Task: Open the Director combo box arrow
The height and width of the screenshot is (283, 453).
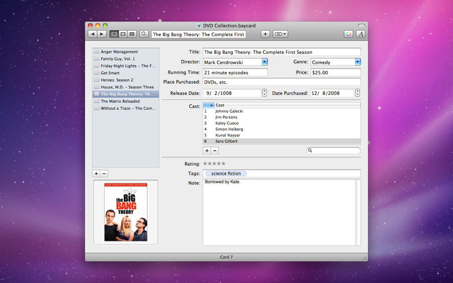Action: 264,62
